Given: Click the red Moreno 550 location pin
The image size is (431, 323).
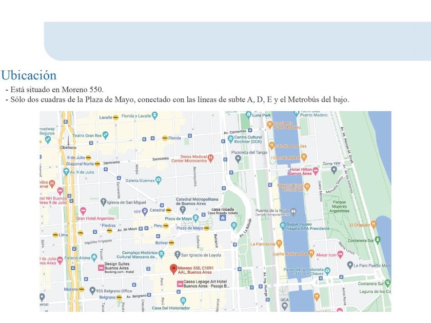Looking at the screenshot, I should click(x=173, y=269).
